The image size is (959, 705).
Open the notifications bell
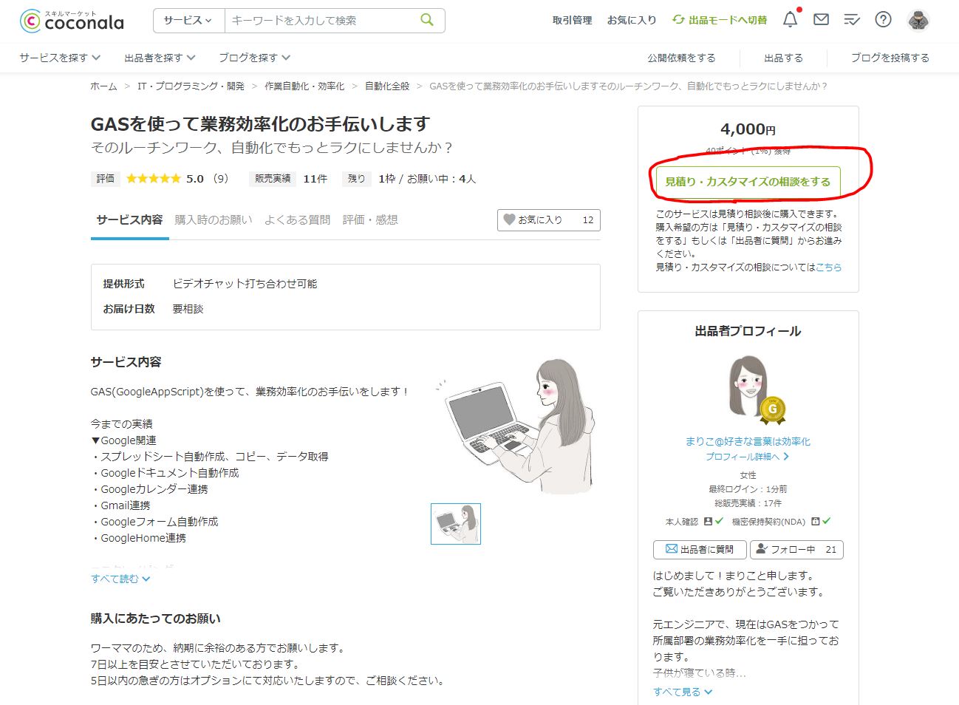coord(790,20)
